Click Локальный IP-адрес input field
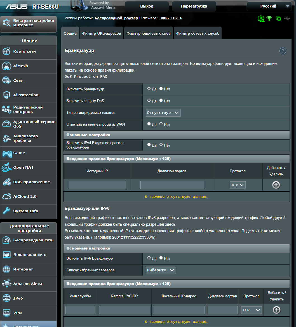Image resolution: width=296 pixels, height=327 pixels. click(179, 310)
